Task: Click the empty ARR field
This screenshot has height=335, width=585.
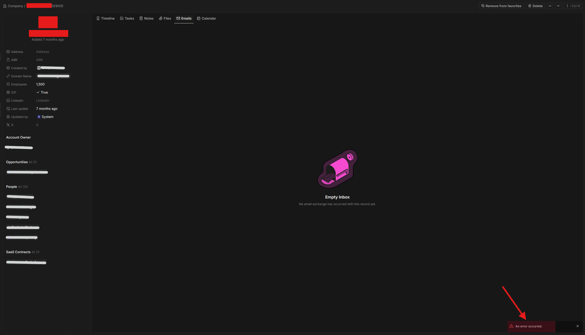Action: tap(39, 60)
